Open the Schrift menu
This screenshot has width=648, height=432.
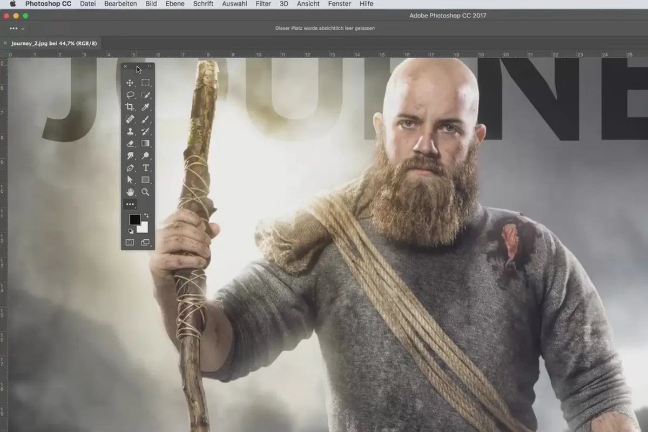[203, 4]
